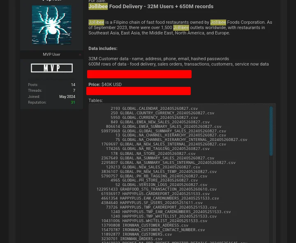This screenshot has height=243, width=296.
Task: Click the GLOBAL.NA_CHANNEL_HIERARCHY_INTERNAL row
Action: [x=181, y=140]
